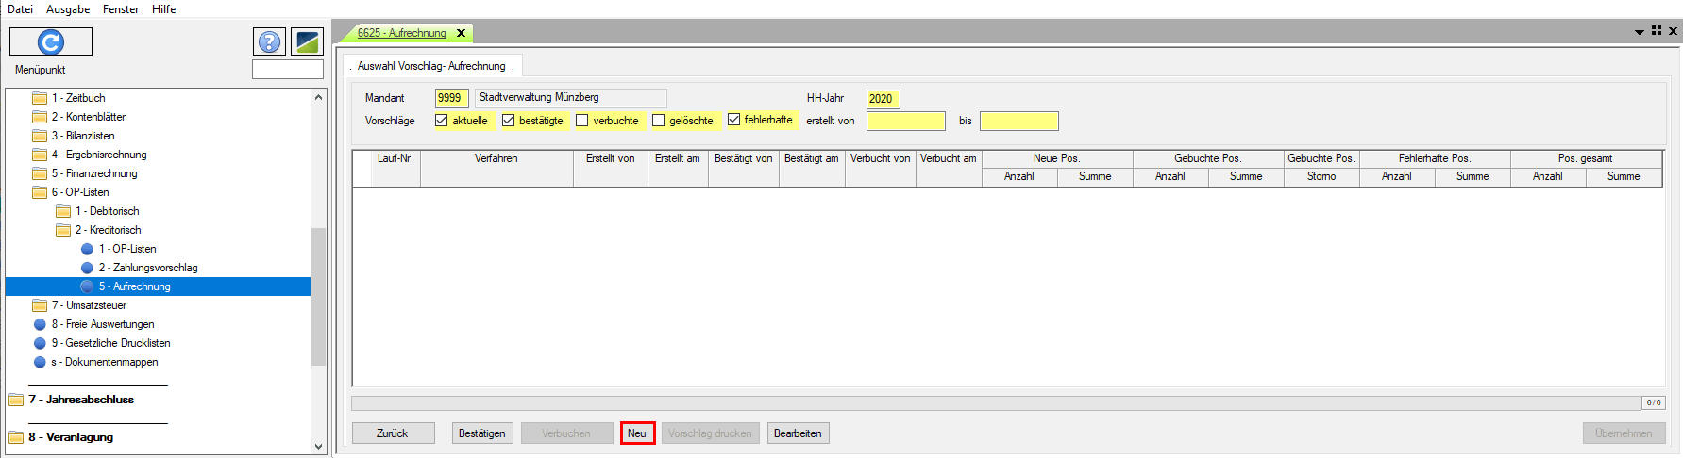Enable the gelöschte checkbox
The height and width of the screenshot is (458, 1683).
coord(659,121)
